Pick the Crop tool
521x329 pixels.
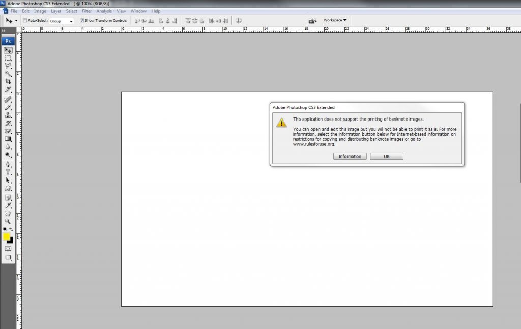pos(8,82)
